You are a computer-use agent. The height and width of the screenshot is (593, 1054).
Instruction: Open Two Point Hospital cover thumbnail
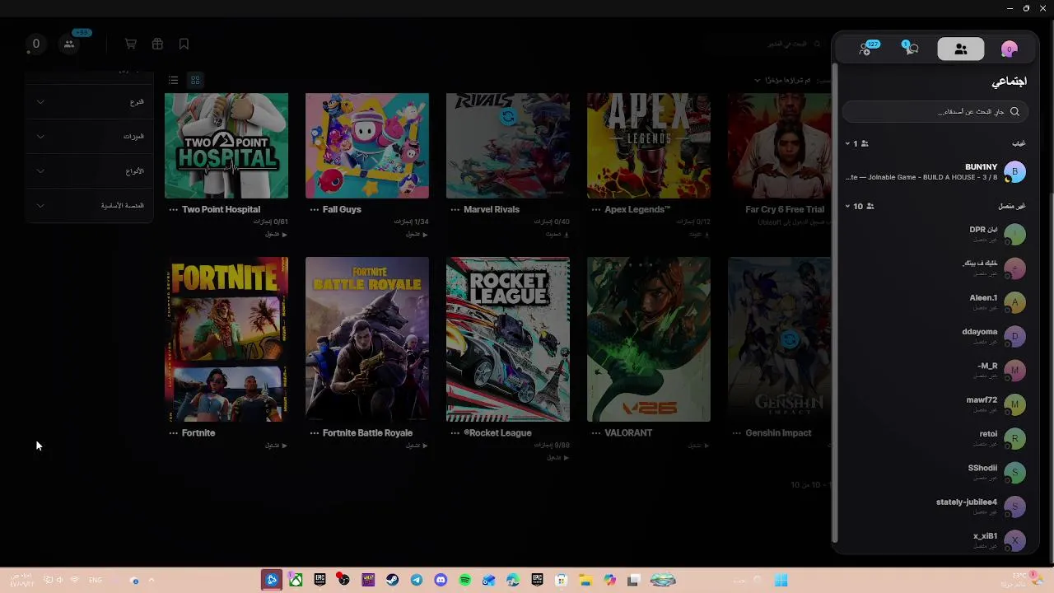tap(226, 146)
